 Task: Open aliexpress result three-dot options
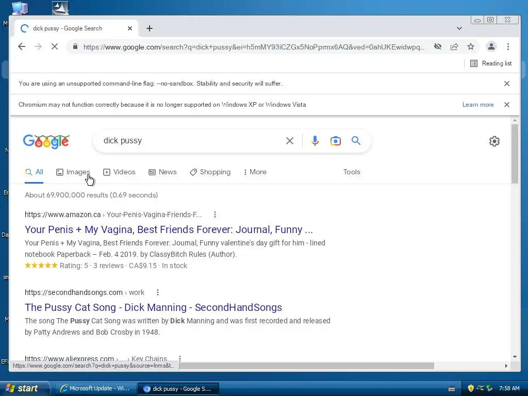tap(180, 359)
